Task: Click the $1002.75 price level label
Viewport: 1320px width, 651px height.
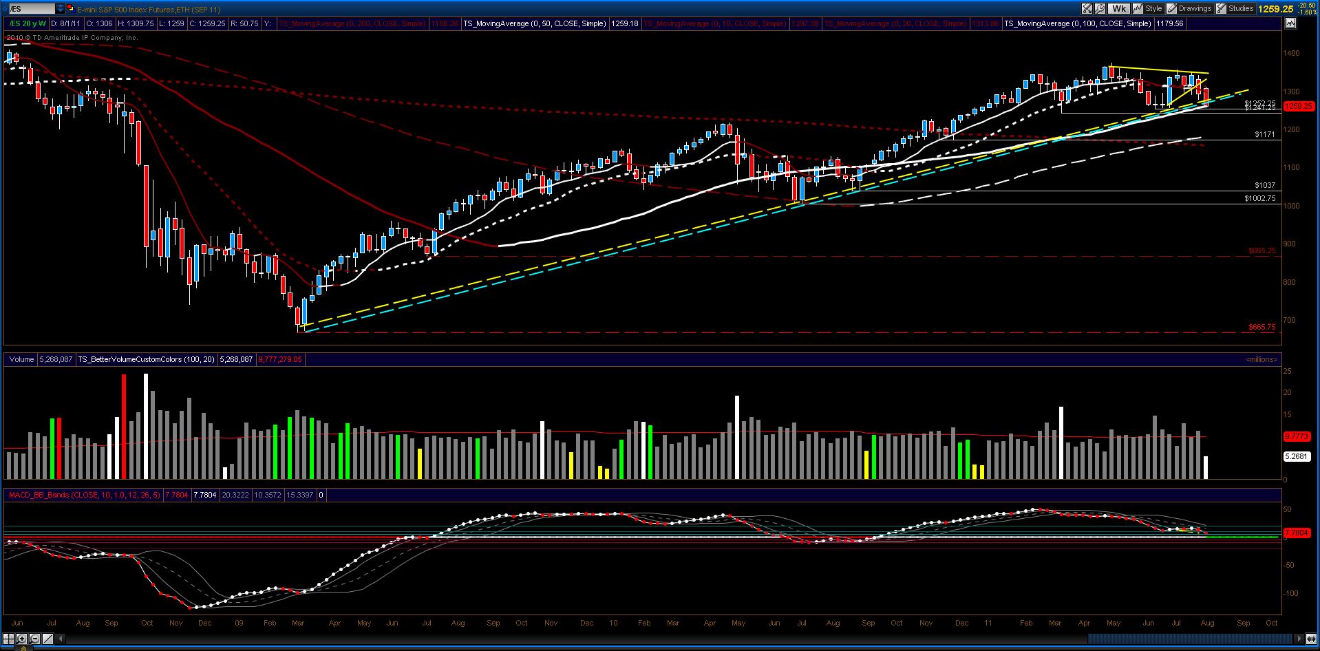Action: (x=1259, y=198)
